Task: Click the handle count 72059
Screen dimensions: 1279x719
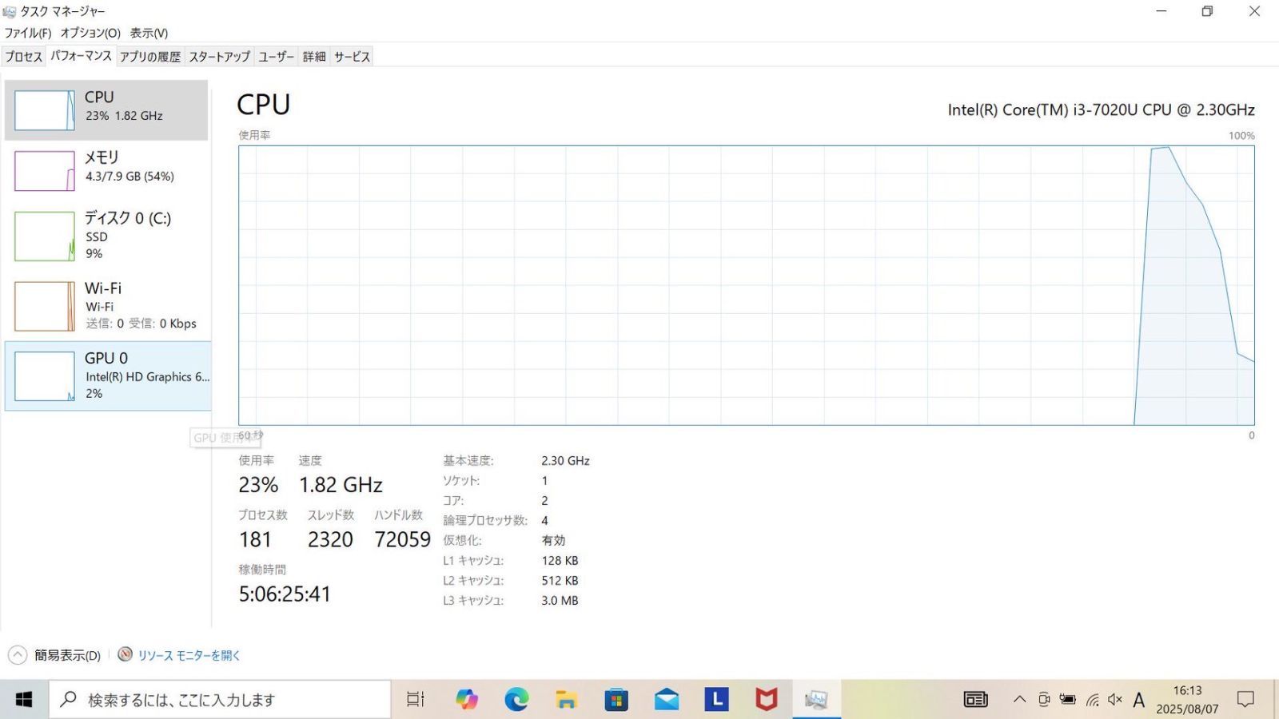Action: coord(402,540)
